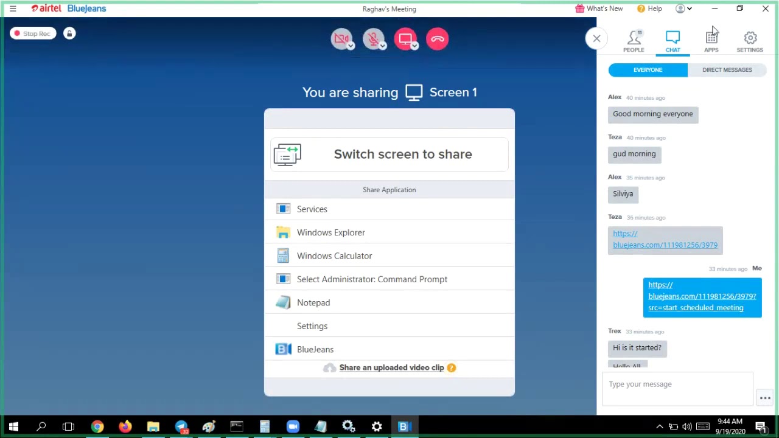Open microphone options dropdown arrow
Viewport: 779px width, 438px height.
383,46
